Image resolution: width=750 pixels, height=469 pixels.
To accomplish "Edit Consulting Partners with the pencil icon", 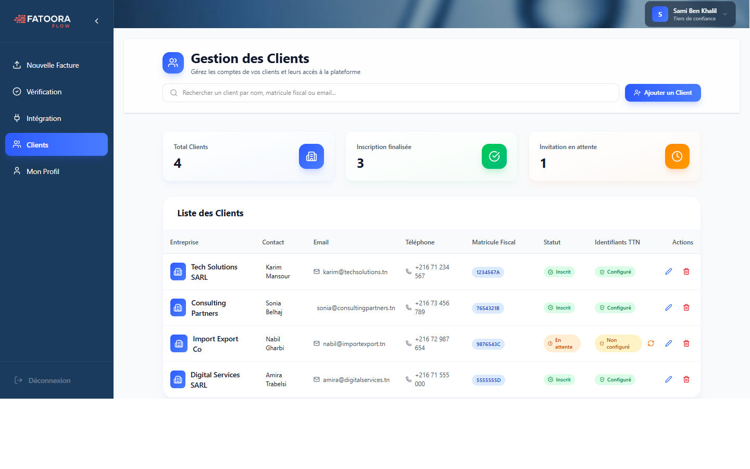I will click(668, 307).
